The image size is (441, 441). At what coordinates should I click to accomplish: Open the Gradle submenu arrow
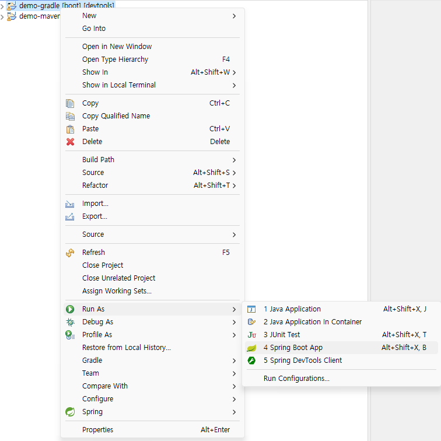click(234, 361)
